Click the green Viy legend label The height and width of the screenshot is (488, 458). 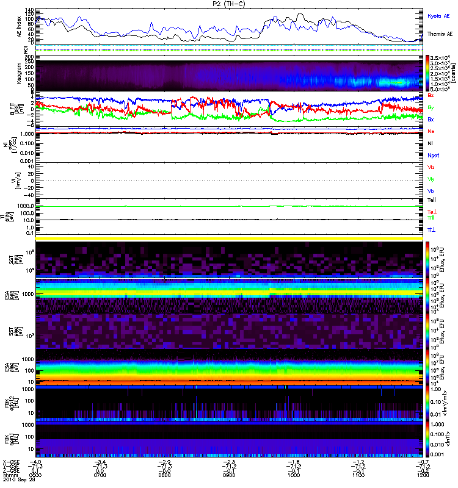click(x=431, y=179)
